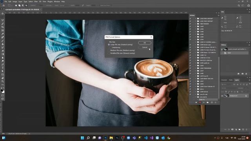Select the Move tool
Image resolution: width=251 pixels, height=141 pixels.
point(3,13)
